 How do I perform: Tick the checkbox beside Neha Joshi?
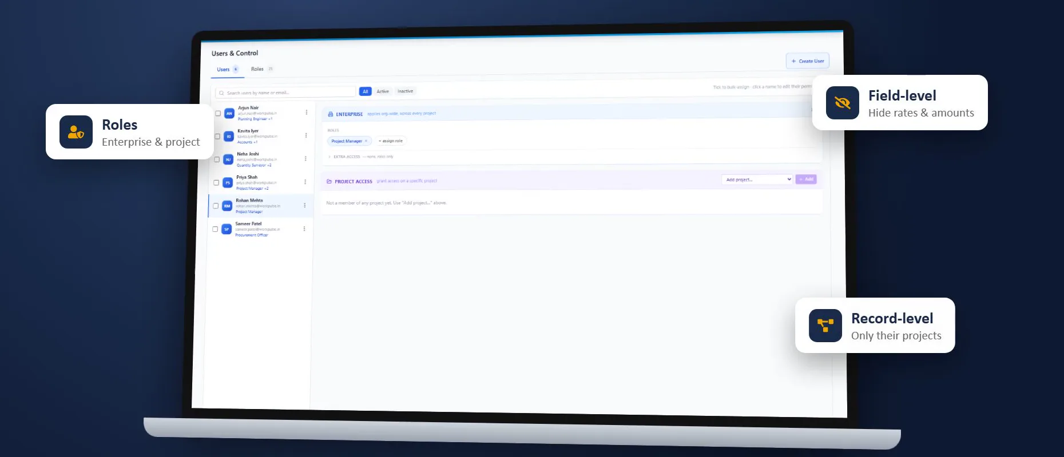point(217,159)
